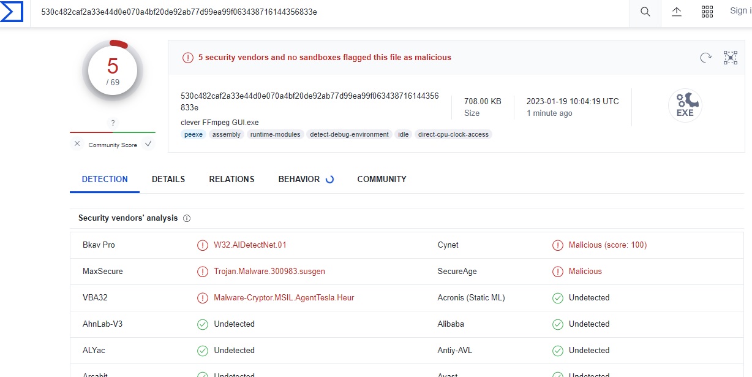Click the idle tag
The height and width of the screenshot is (377, 752).
click(x=403, y=134)
